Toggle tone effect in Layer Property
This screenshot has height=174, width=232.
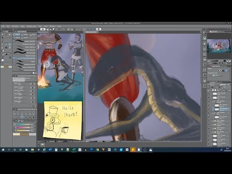[223, 71]
